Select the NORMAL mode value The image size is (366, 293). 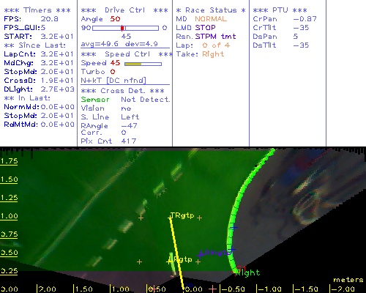click(211, 19)
